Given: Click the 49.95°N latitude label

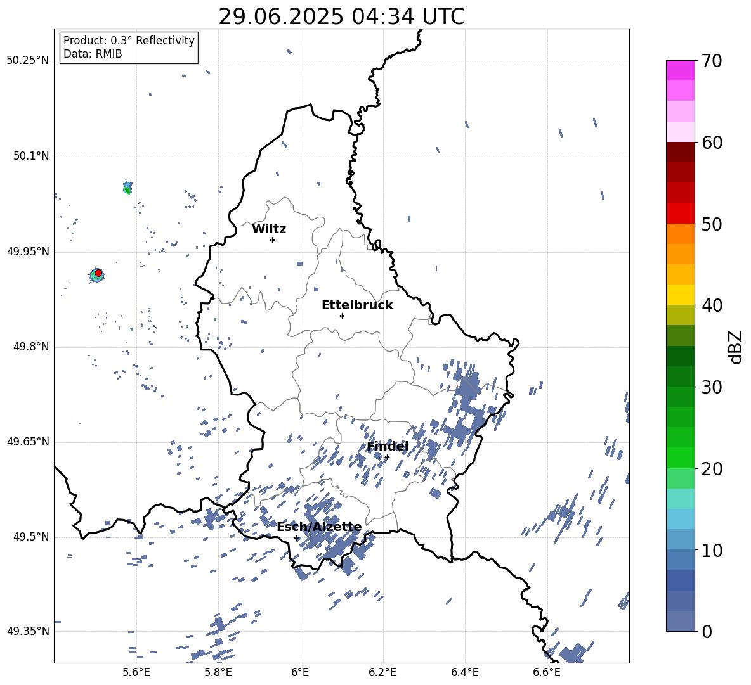Looking at the screenshot, I should 27,251.
